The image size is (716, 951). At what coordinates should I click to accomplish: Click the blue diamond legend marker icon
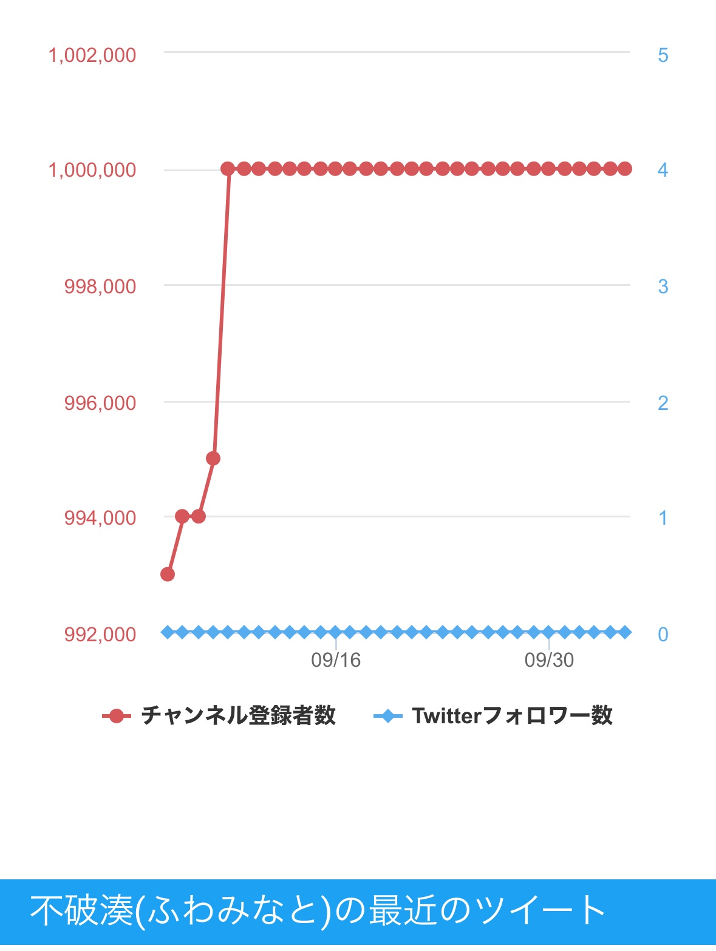pos(387,716)
